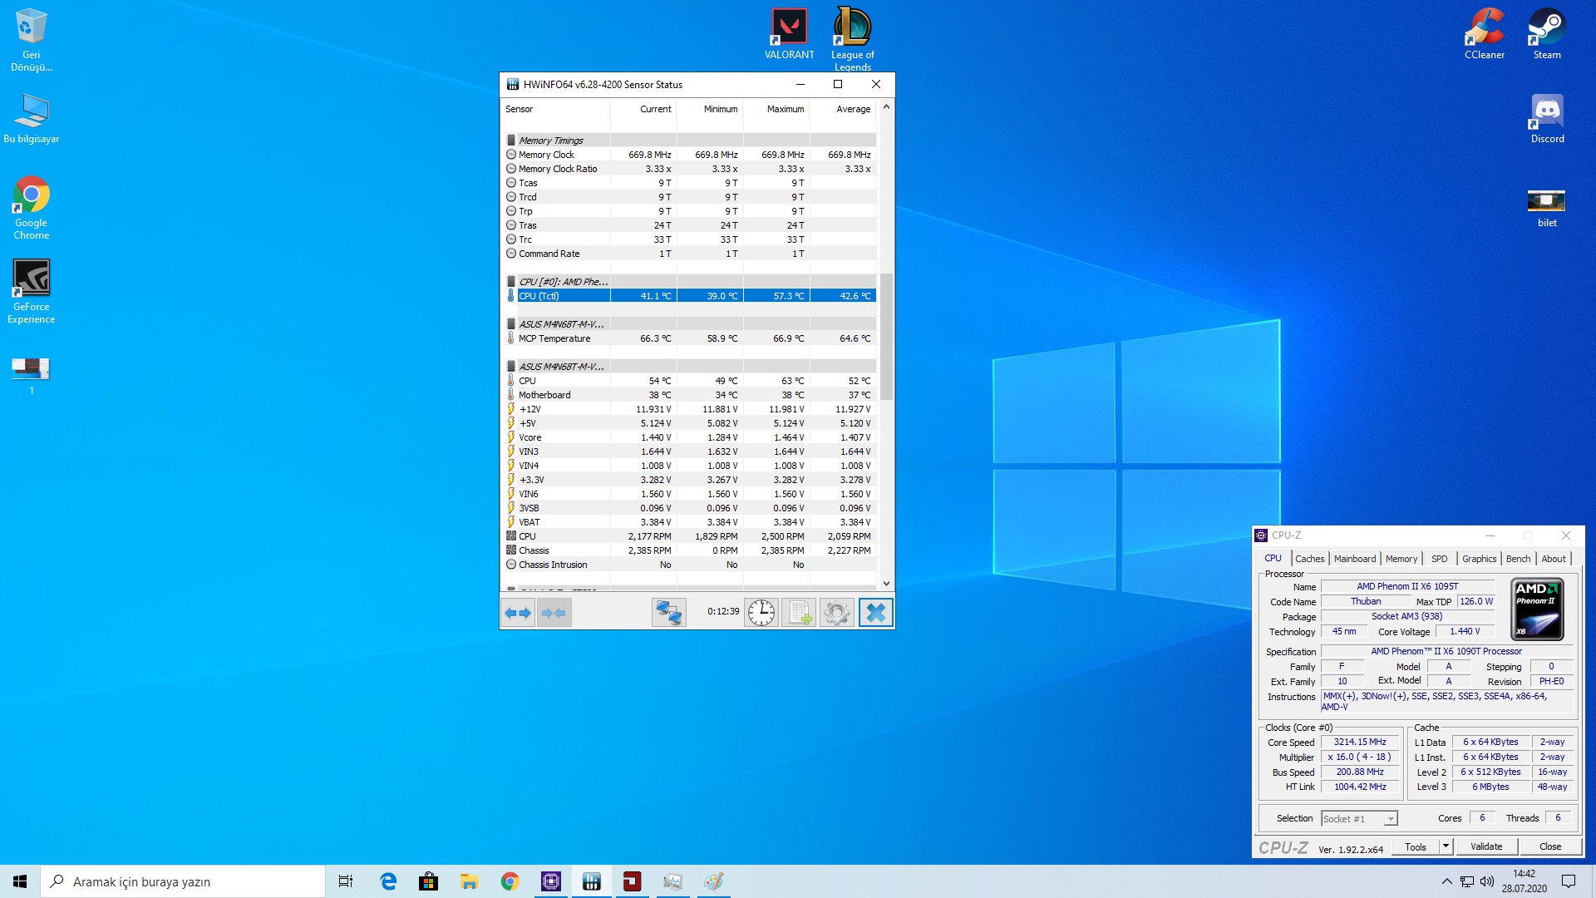
Task: Open CPU-Z Graphics tab
Action: pos(1479,559)
